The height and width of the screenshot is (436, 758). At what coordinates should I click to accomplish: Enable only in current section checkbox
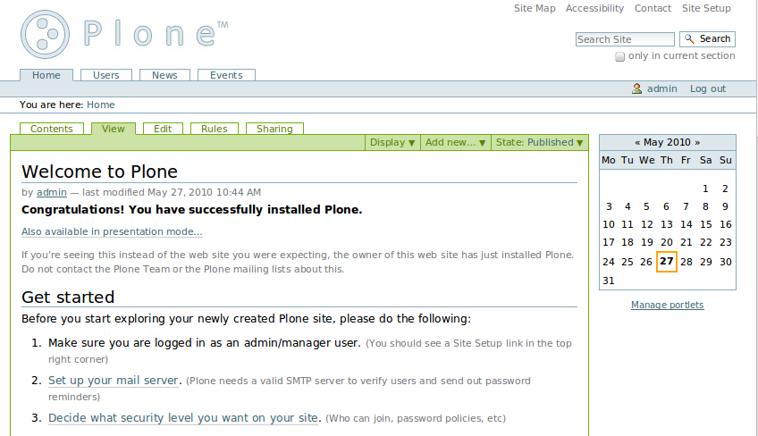pos(619,56)
